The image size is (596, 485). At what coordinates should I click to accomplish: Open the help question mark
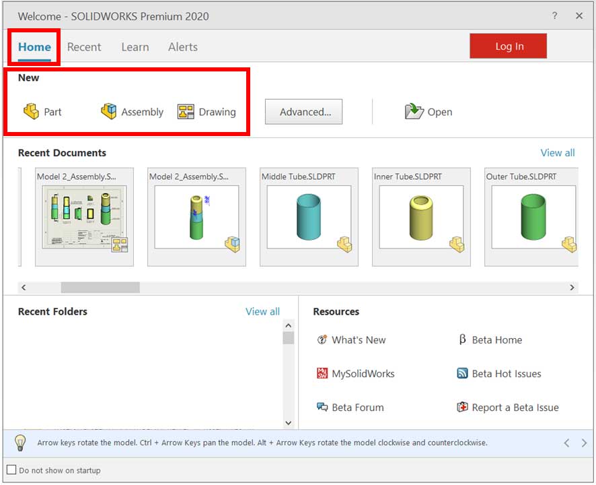pos(554,15)
